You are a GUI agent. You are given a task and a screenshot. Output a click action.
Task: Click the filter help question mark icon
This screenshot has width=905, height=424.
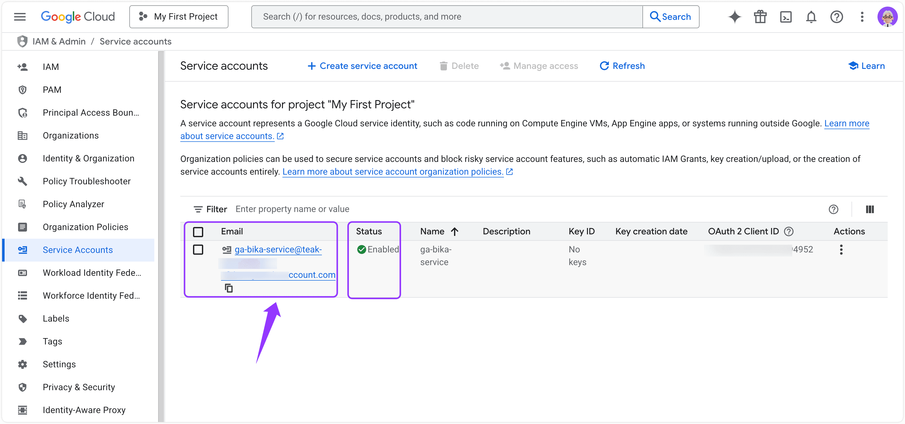[833, 209]
